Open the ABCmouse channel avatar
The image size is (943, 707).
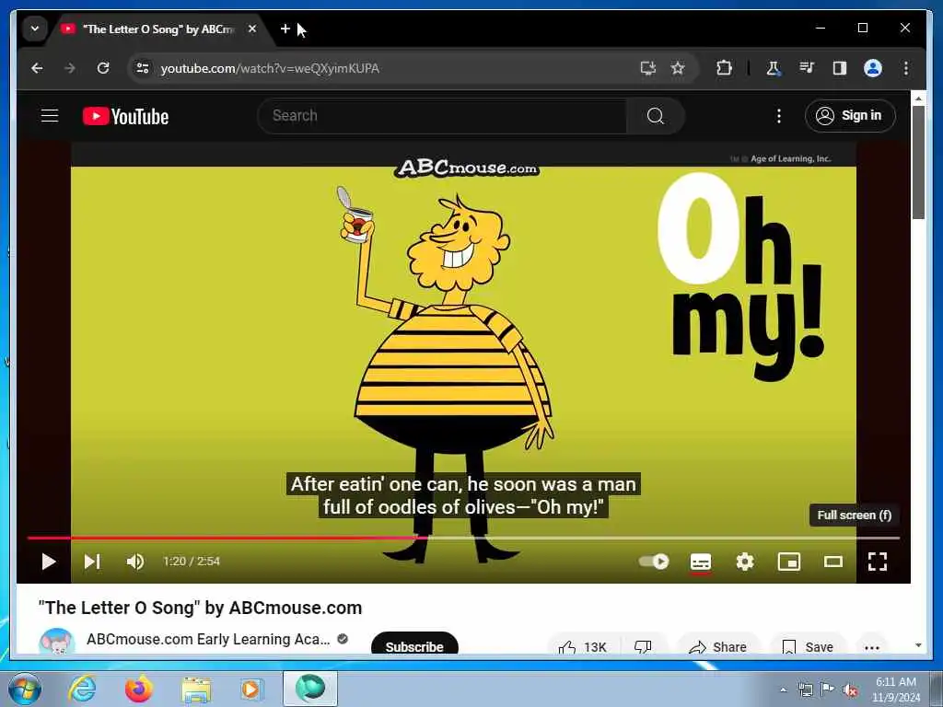(x=56, y=642)
